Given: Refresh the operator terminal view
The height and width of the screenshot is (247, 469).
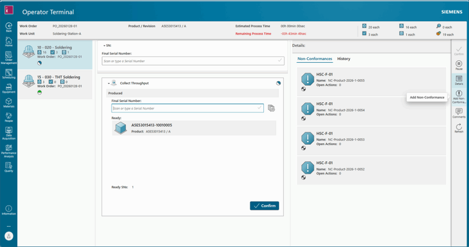Looking at the screenshot, I should click(459, 127).
